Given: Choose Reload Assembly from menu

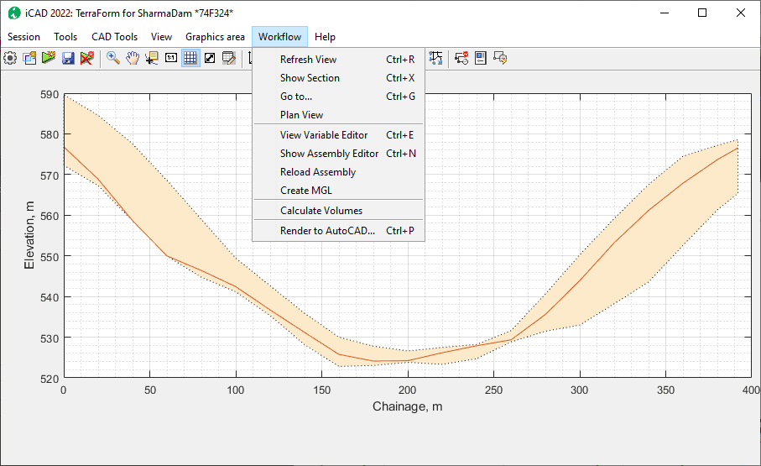Looking at the screenshot, I should [x=338, y=172].
